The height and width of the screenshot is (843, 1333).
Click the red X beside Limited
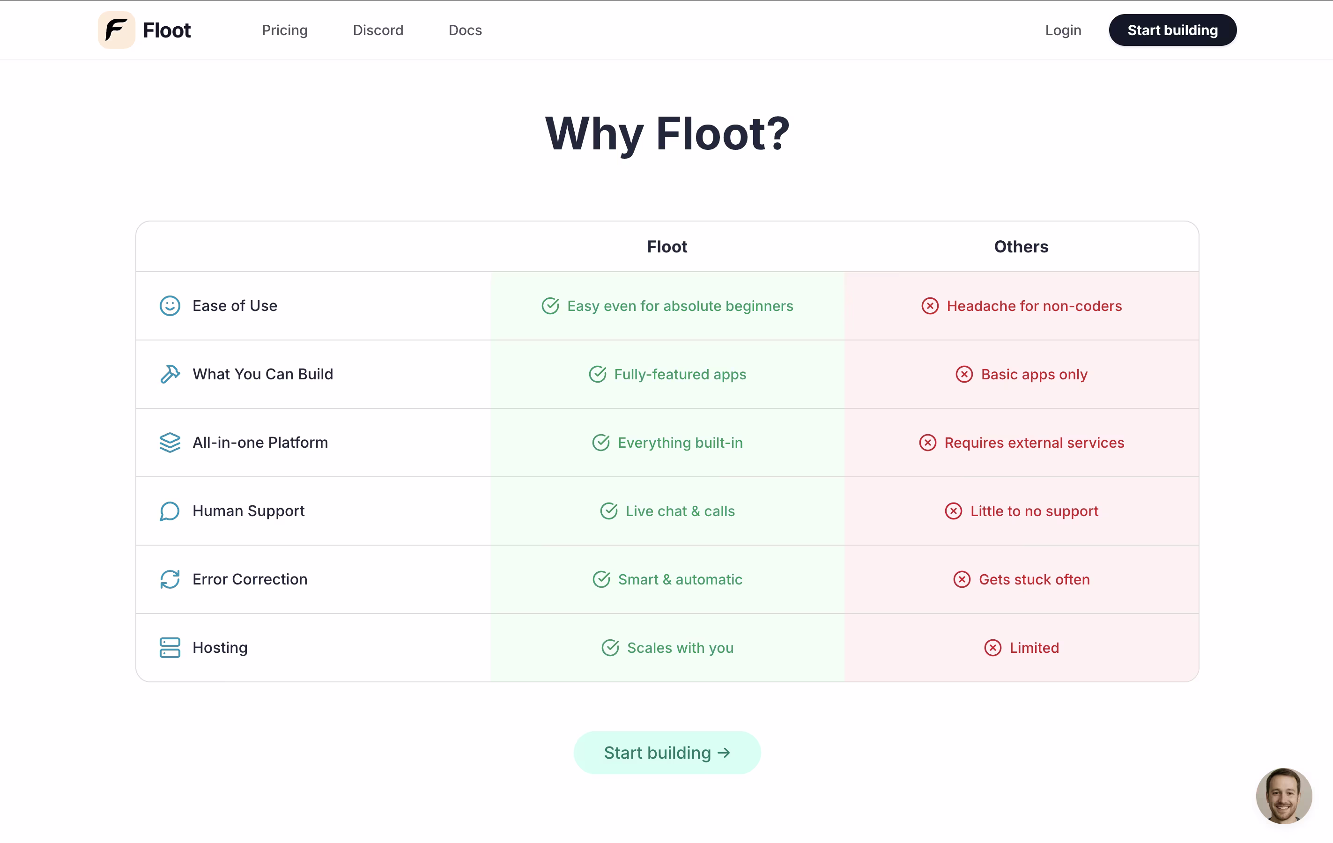click(x=992, y=648)
